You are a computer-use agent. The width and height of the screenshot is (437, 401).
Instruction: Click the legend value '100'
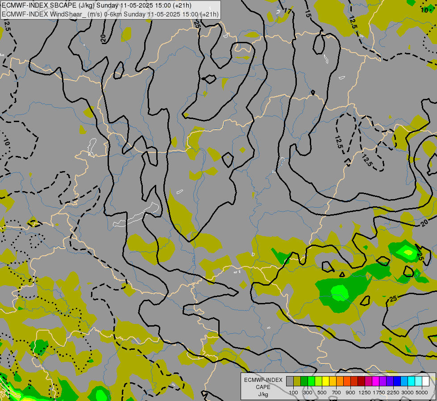(x=293, y=393)
